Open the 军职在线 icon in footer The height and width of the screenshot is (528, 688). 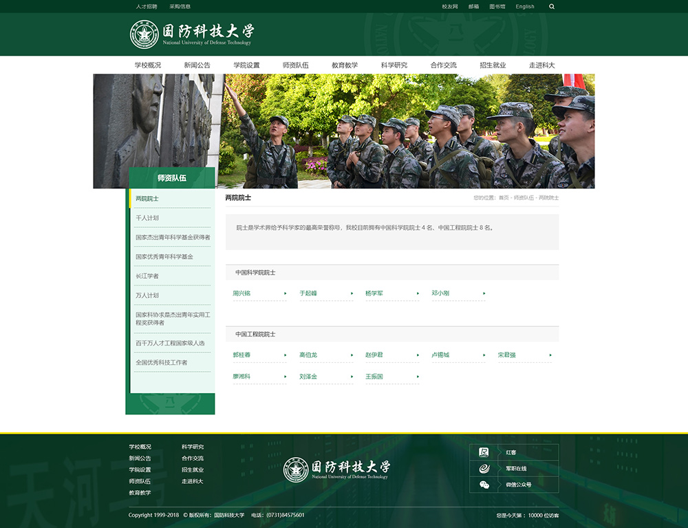point(484,469)
